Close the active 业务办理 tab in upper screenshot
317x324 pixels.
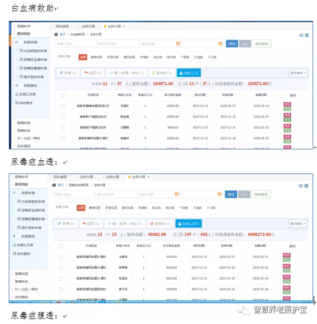[x=124, y=26]
